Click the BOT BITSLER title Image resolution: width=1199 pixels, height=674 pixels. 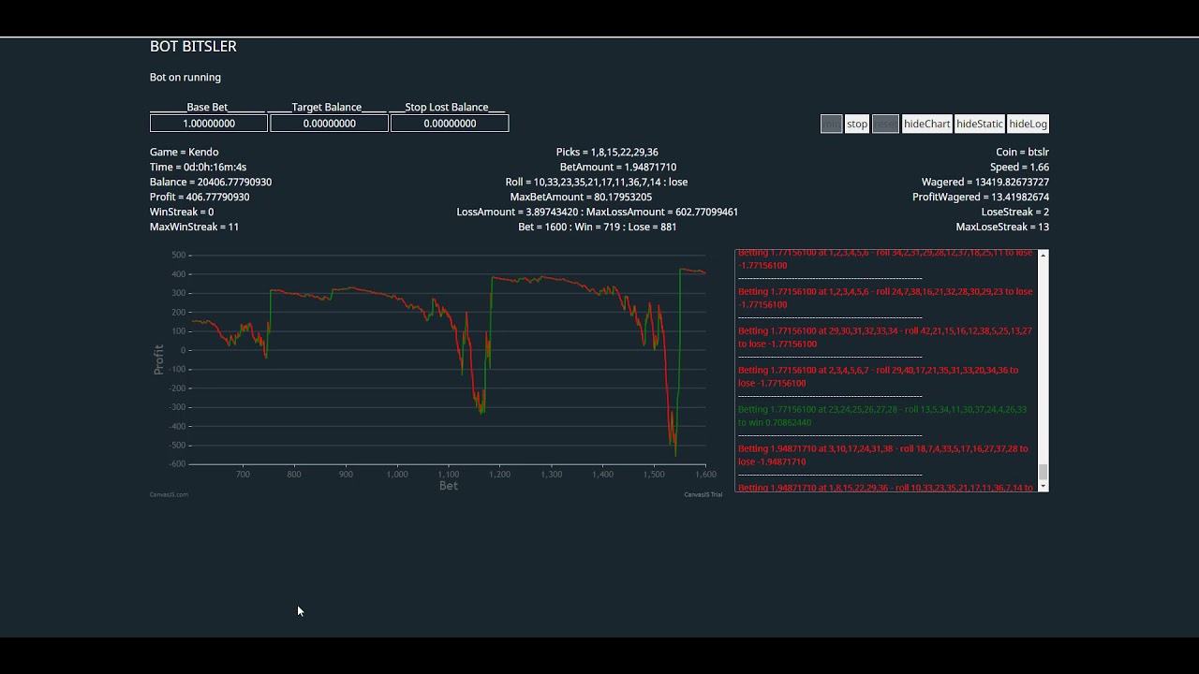click(193, 46)
